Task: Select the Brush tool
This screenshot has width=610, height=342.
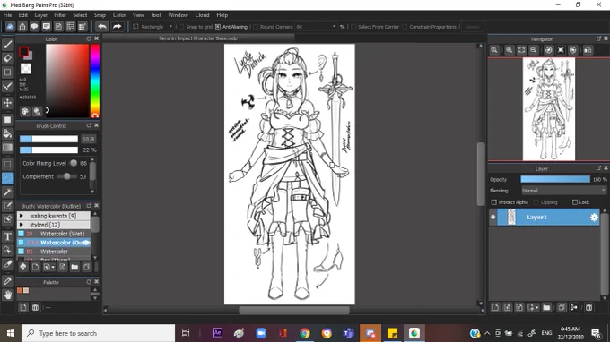Action: click(7, 45)
